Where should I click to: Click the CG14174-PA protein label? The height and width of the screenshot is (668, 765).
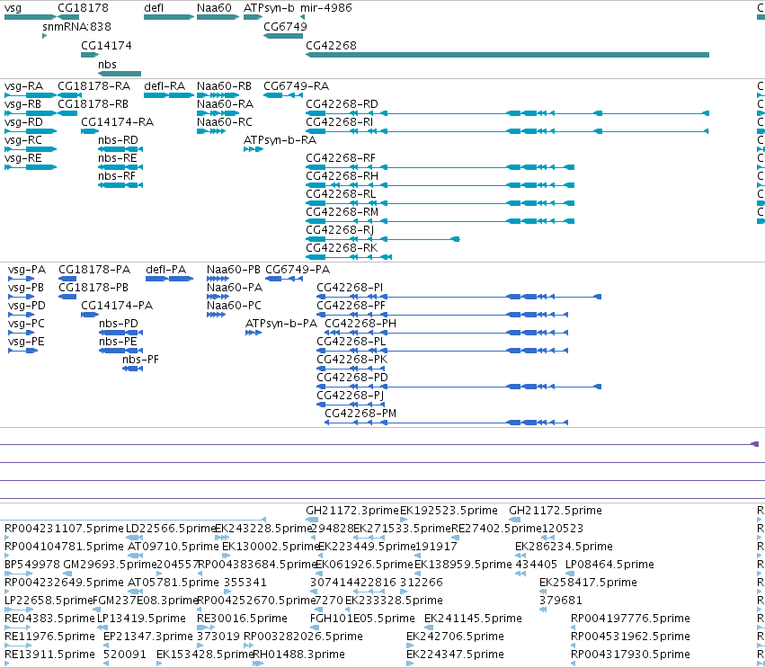pyautogui.click(x=117, y=306)
